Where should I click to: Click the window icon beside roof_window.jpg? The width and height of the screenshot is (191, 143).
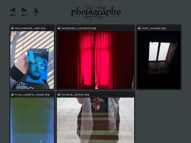pos(139,28)
